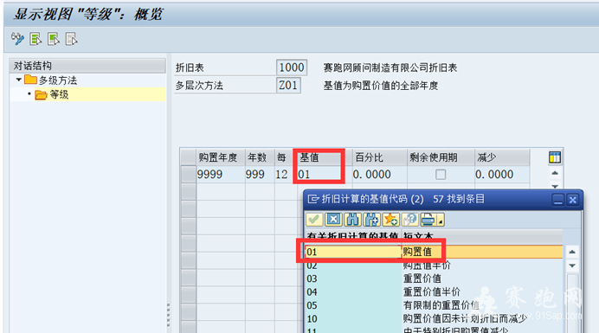Click the 对话结构 panel header
The image size is (599, 333).
[87, 66]
